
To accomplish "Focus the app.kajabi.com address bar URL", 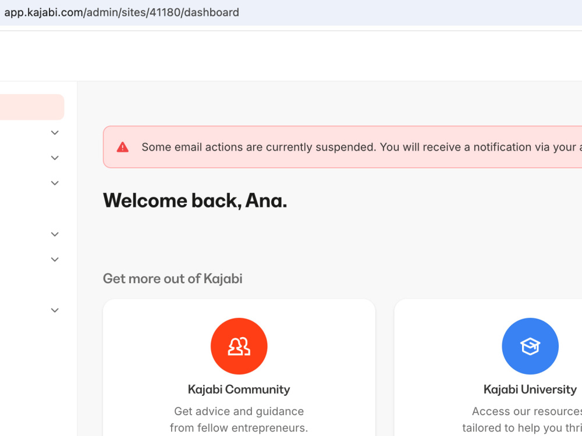I will pyautogui.click(x=122, y=12).
